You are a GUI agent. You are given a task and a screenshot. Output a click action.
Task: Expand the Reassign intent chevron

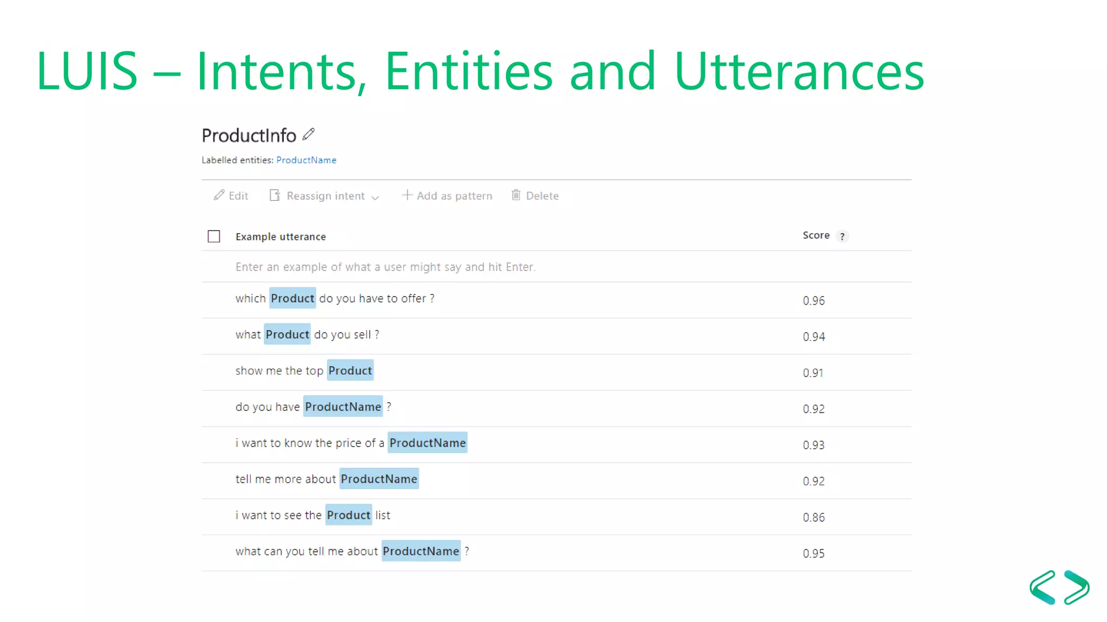tap(375, 198)
